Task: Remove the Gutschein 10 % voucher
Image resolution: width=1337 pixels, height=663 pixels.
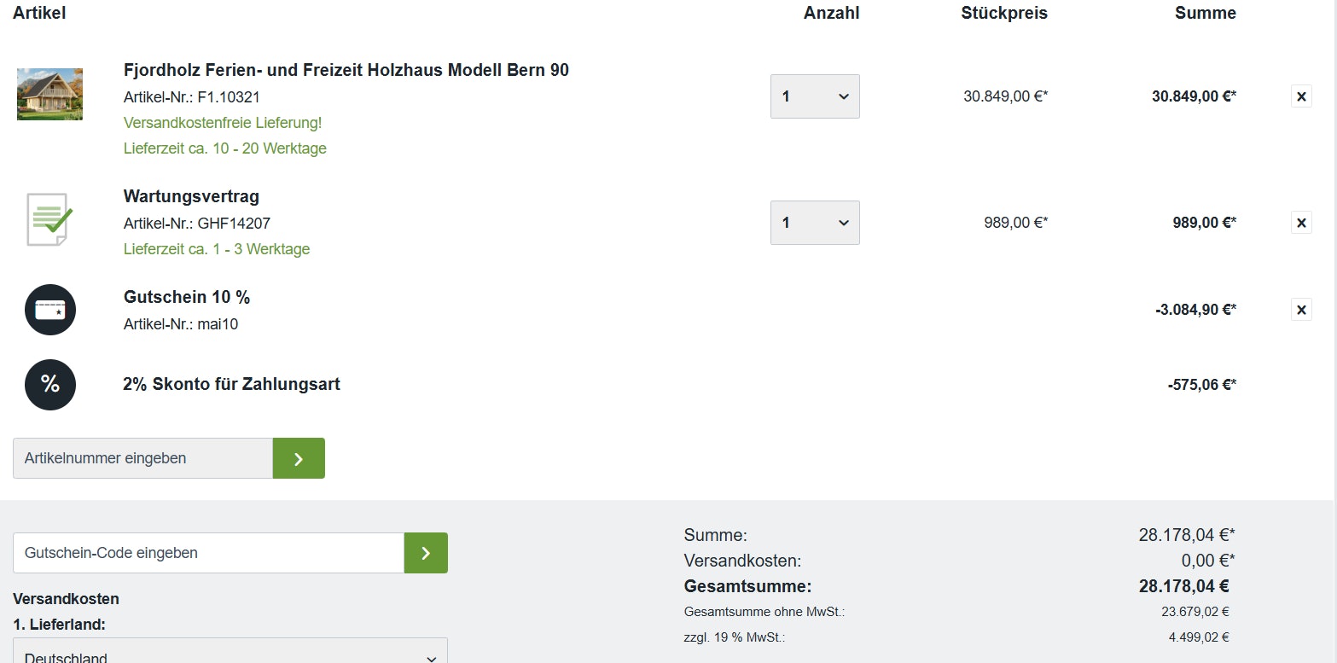Action: [1301, 309]
